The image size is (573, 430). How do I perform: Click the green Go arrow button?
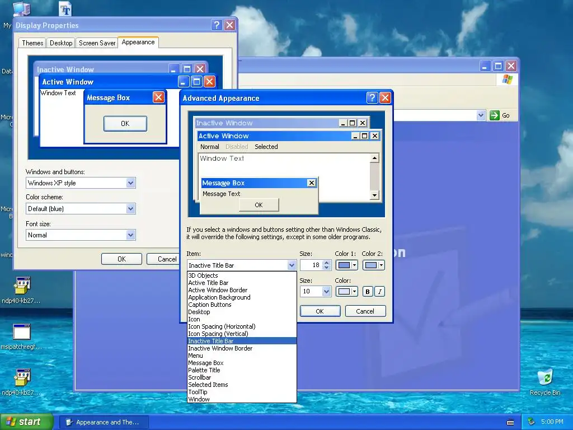pyautogui.click(x=495, y=115)
